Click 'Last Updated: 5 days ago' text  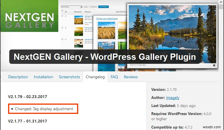pyautogui.click(x=173, y=106)
